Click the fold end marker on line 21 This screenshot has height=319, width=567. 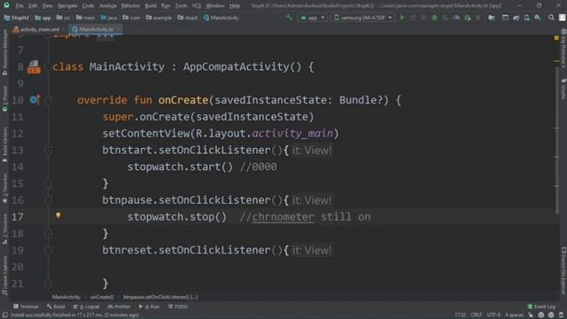click(x=48, y=284)
